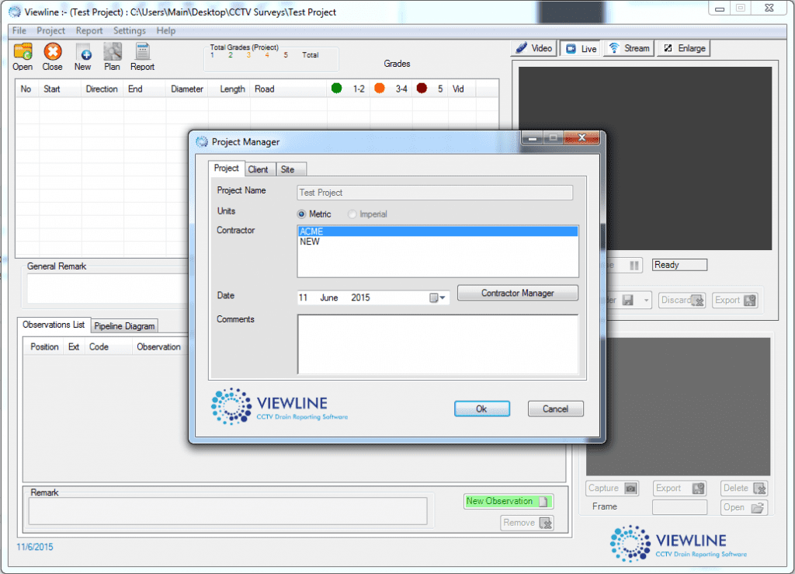Activate the Stream view
This screenshot has height=574, width=795.
[628, 47]
